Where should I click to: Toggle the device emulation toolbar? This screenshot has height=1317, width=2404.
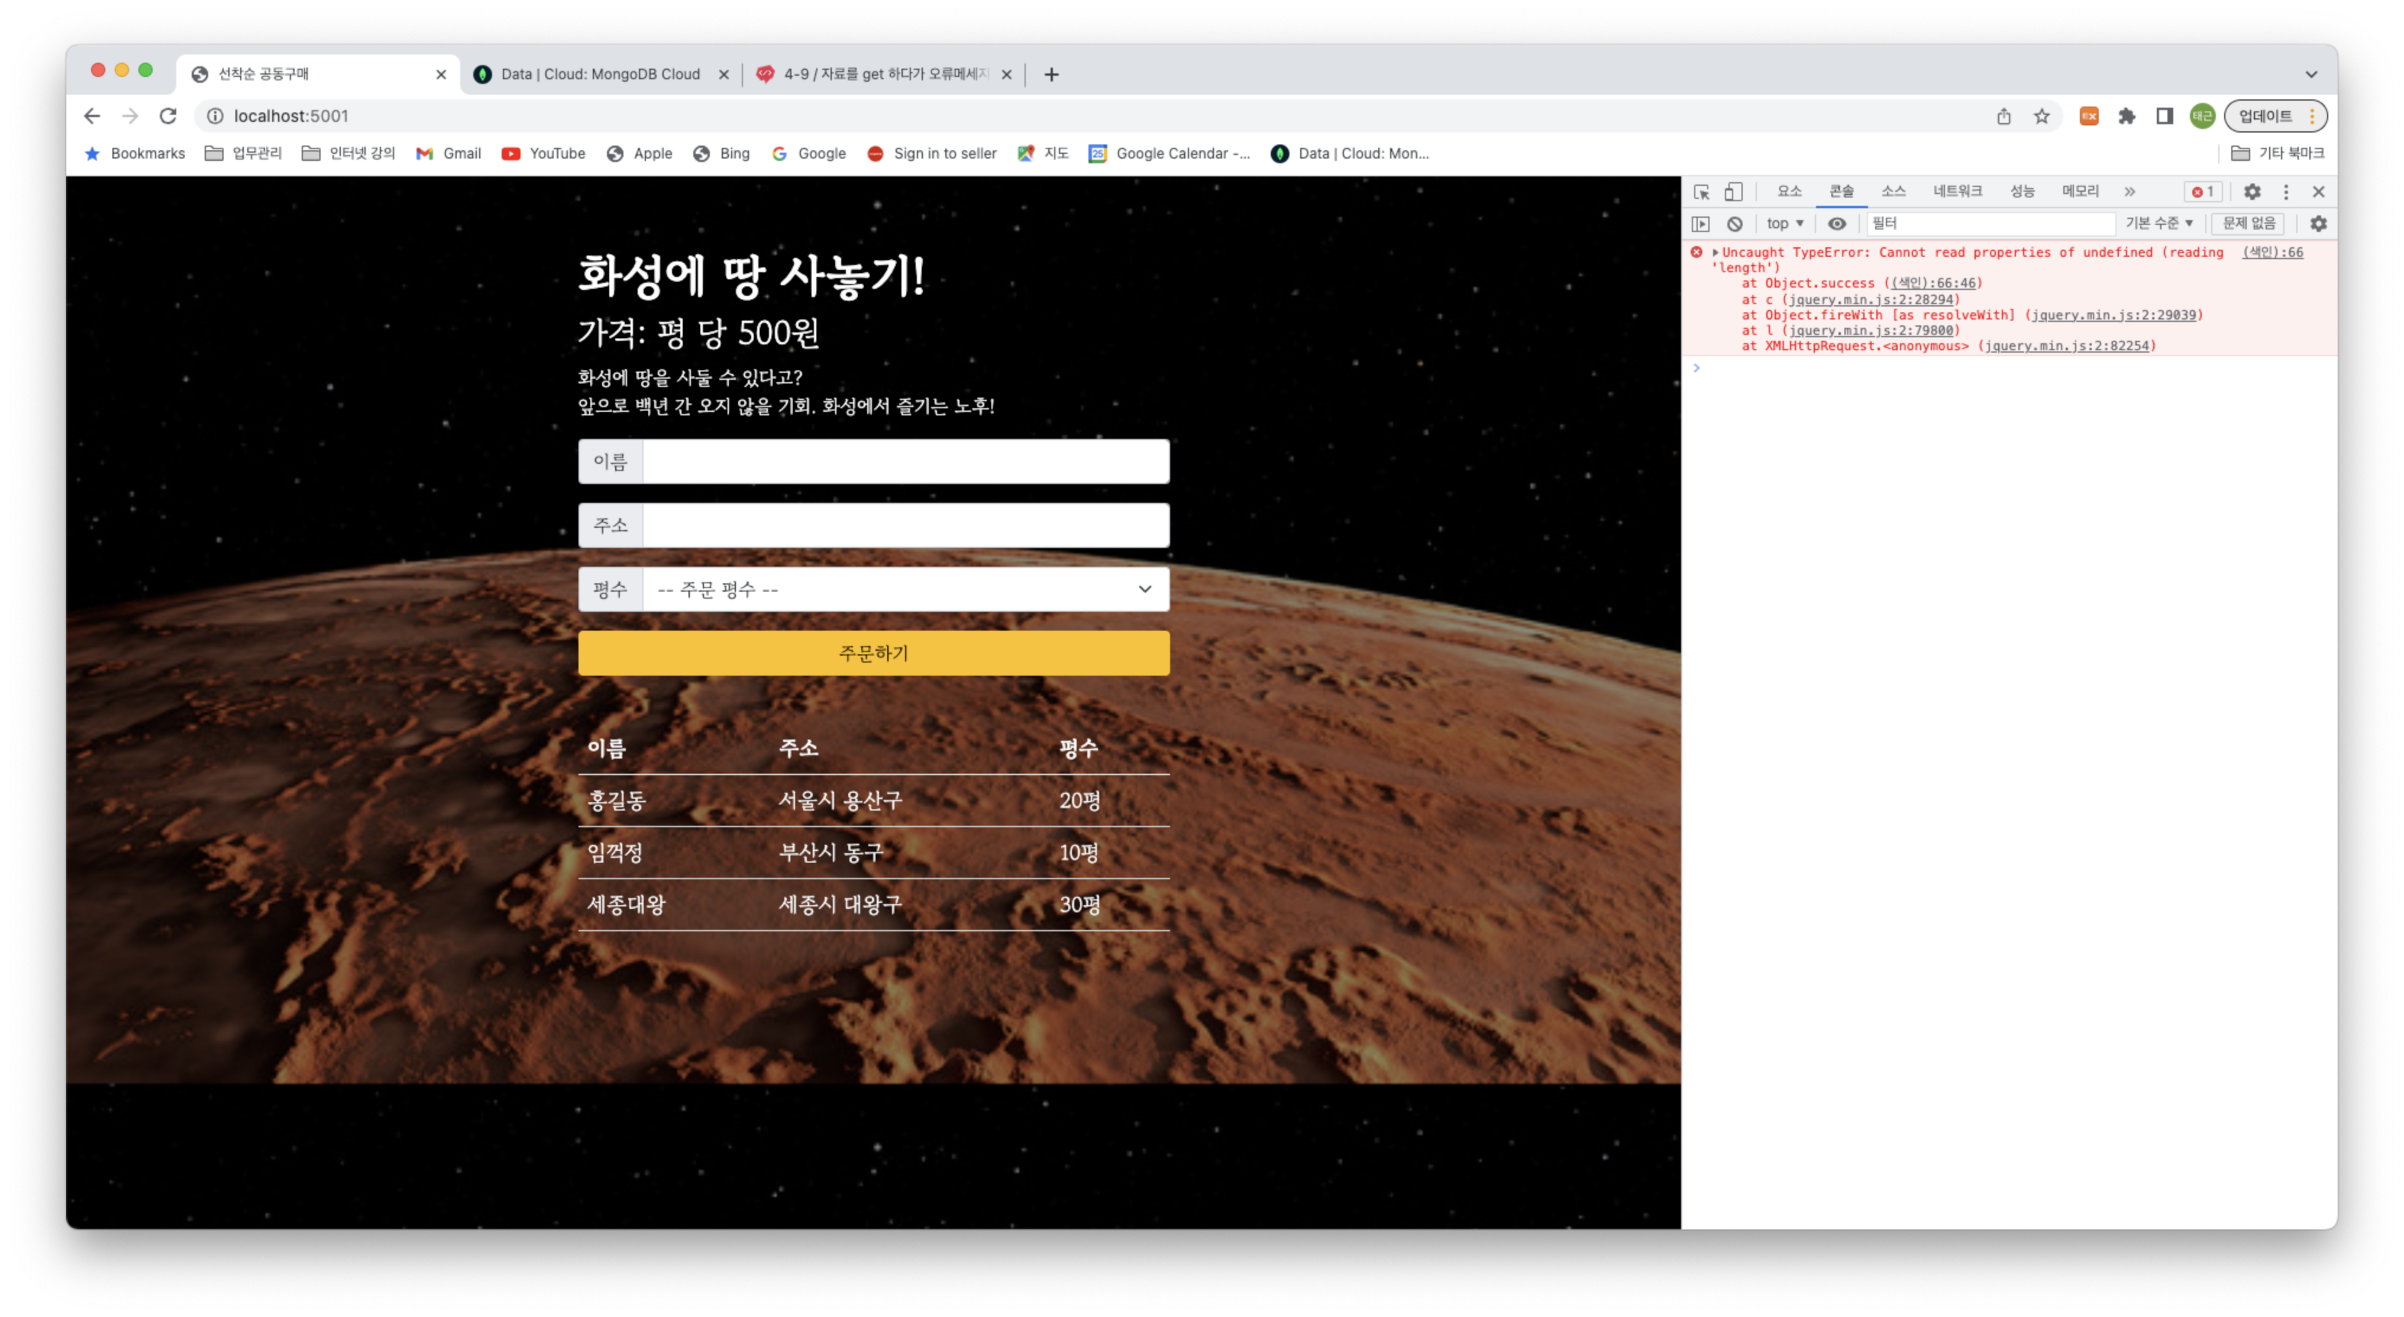click(x=1734, y=191)
